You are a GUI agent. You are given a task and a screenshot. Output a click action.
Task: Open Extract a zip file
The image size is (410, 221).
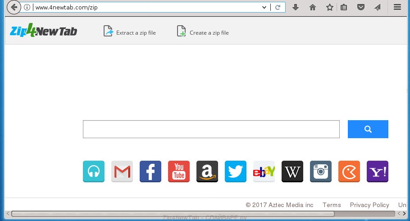coord(130,32)
